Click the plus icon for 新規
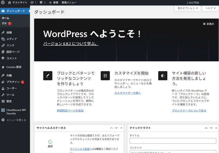This screenshot has width=219, height=153. pos(50,2)
